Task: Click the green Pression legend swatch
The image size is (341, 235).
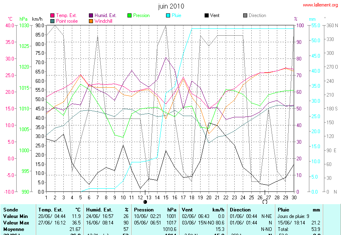Action: click(130, 15)
